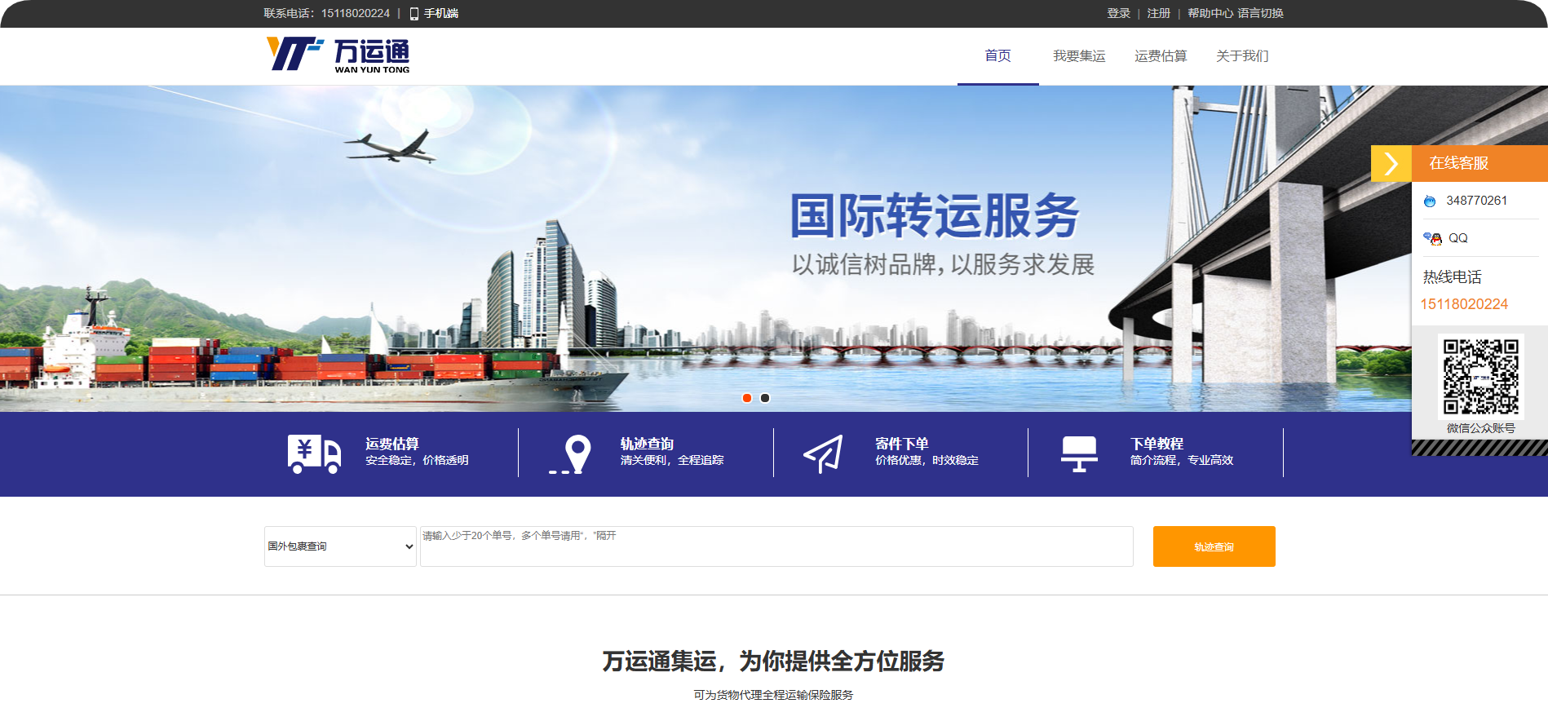Open the 运费估算 navigation item
Screen dimensions: 1548x721
[x=1160, y=55]
